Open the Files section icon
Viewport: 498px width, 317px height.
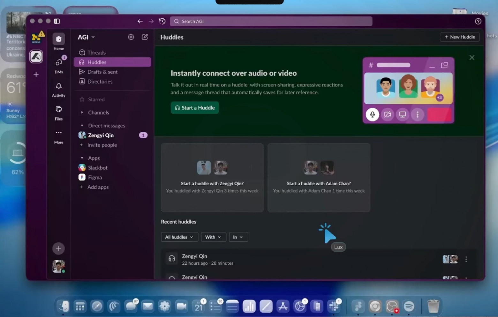tap(58, 110)
